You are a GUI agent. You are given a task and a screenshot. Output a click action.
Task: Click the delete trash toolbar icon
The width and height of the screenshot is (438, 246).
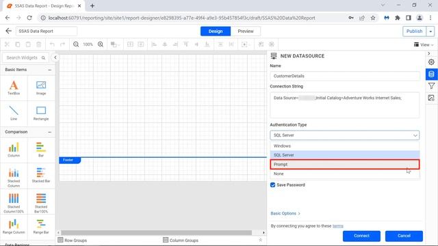(39, 44)
